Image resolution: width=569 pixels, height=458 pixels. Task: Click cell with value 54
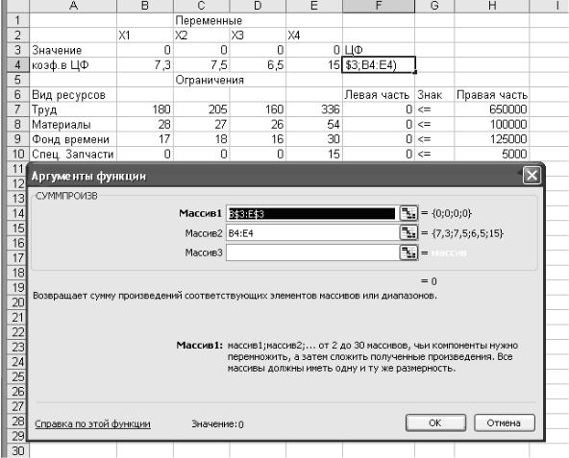click(x=314, y=124)
